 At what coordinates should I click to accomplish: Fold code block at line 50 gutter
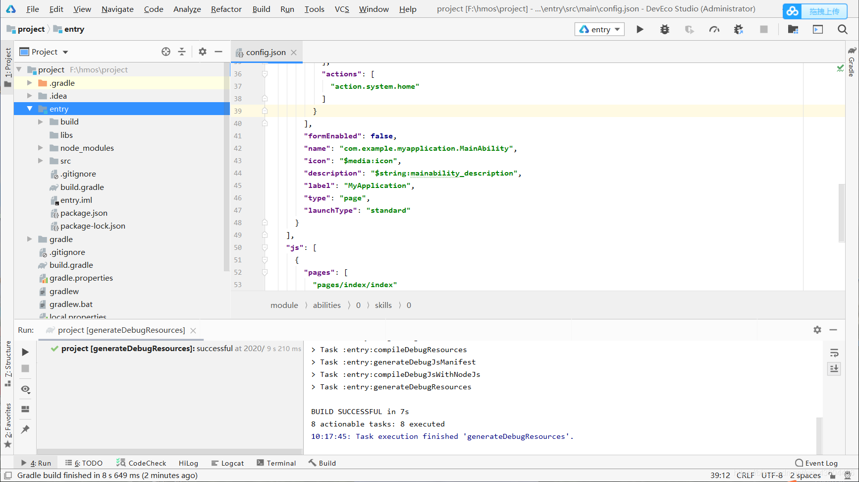tap(265, 247)
